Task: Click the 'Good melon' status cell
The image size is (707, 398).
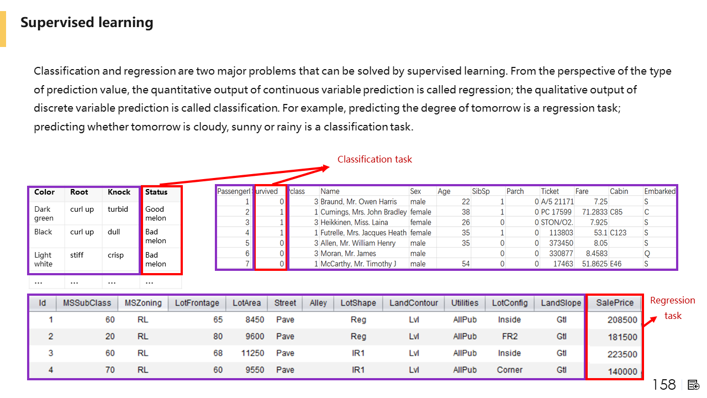Action: tap(155, 213)
